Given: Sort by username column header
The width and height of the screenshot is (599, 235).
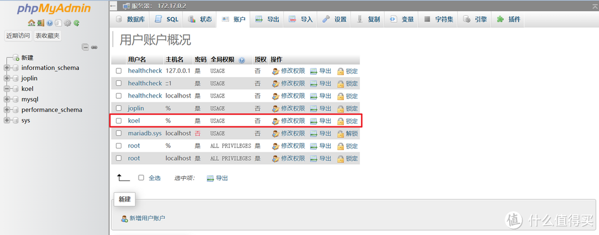Looking at the screenshot, I should coord(137,60).
